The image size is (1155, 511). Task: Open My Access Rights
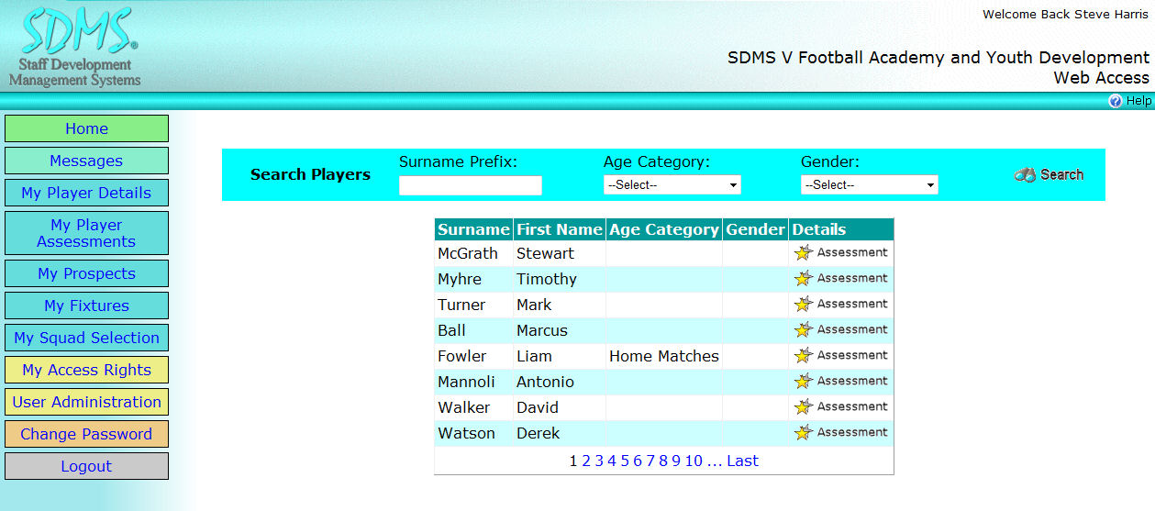(x=86, y=370)
